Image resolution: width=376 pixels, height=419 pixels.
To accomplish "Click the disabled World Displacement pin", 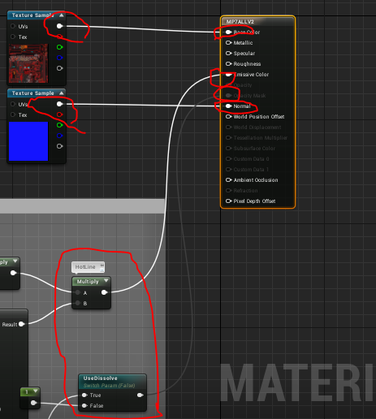I will (x=229, y=127).
